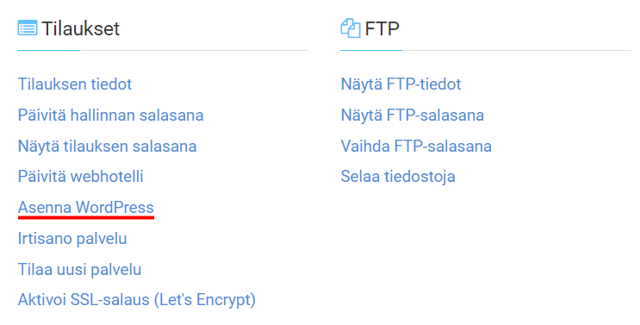The height and width of the screenshot is (325, 640).
Task: Select Näytä tilauksen salasana link
Action: [108, 147]
